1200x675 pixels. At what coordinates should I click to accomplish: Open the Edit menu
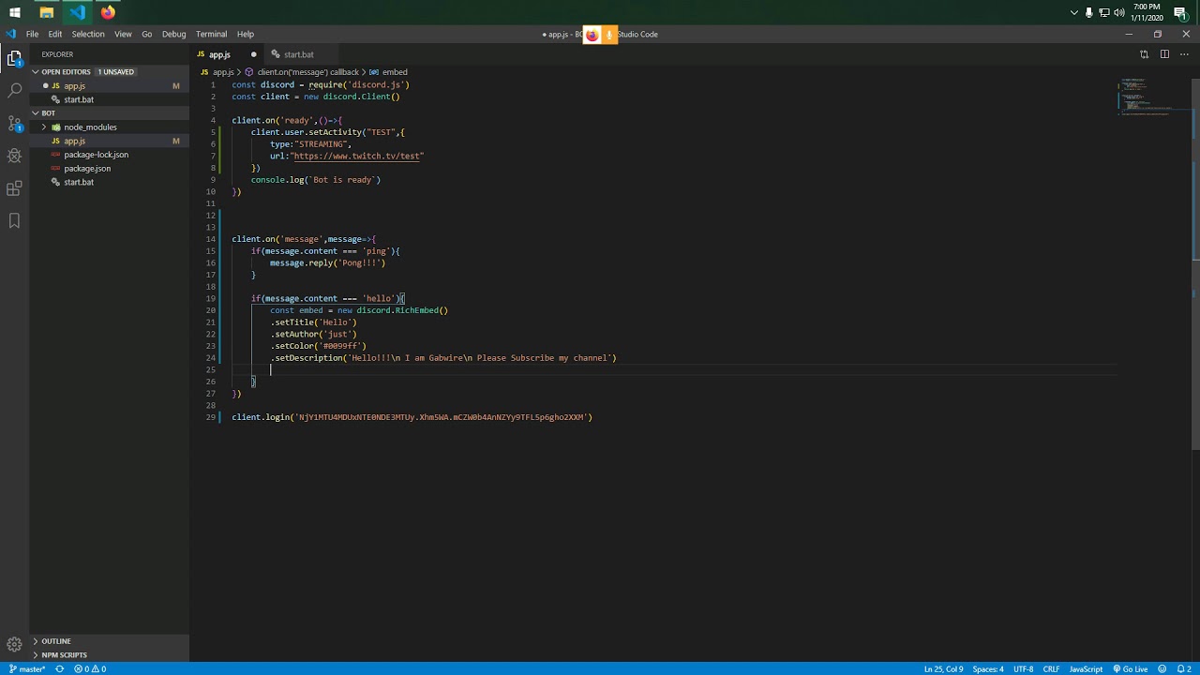coord(55,34)
